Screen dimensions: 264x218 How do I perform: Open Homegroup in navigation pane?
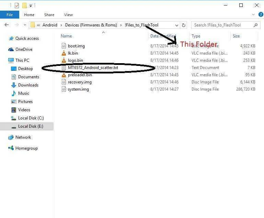point(26,148)
